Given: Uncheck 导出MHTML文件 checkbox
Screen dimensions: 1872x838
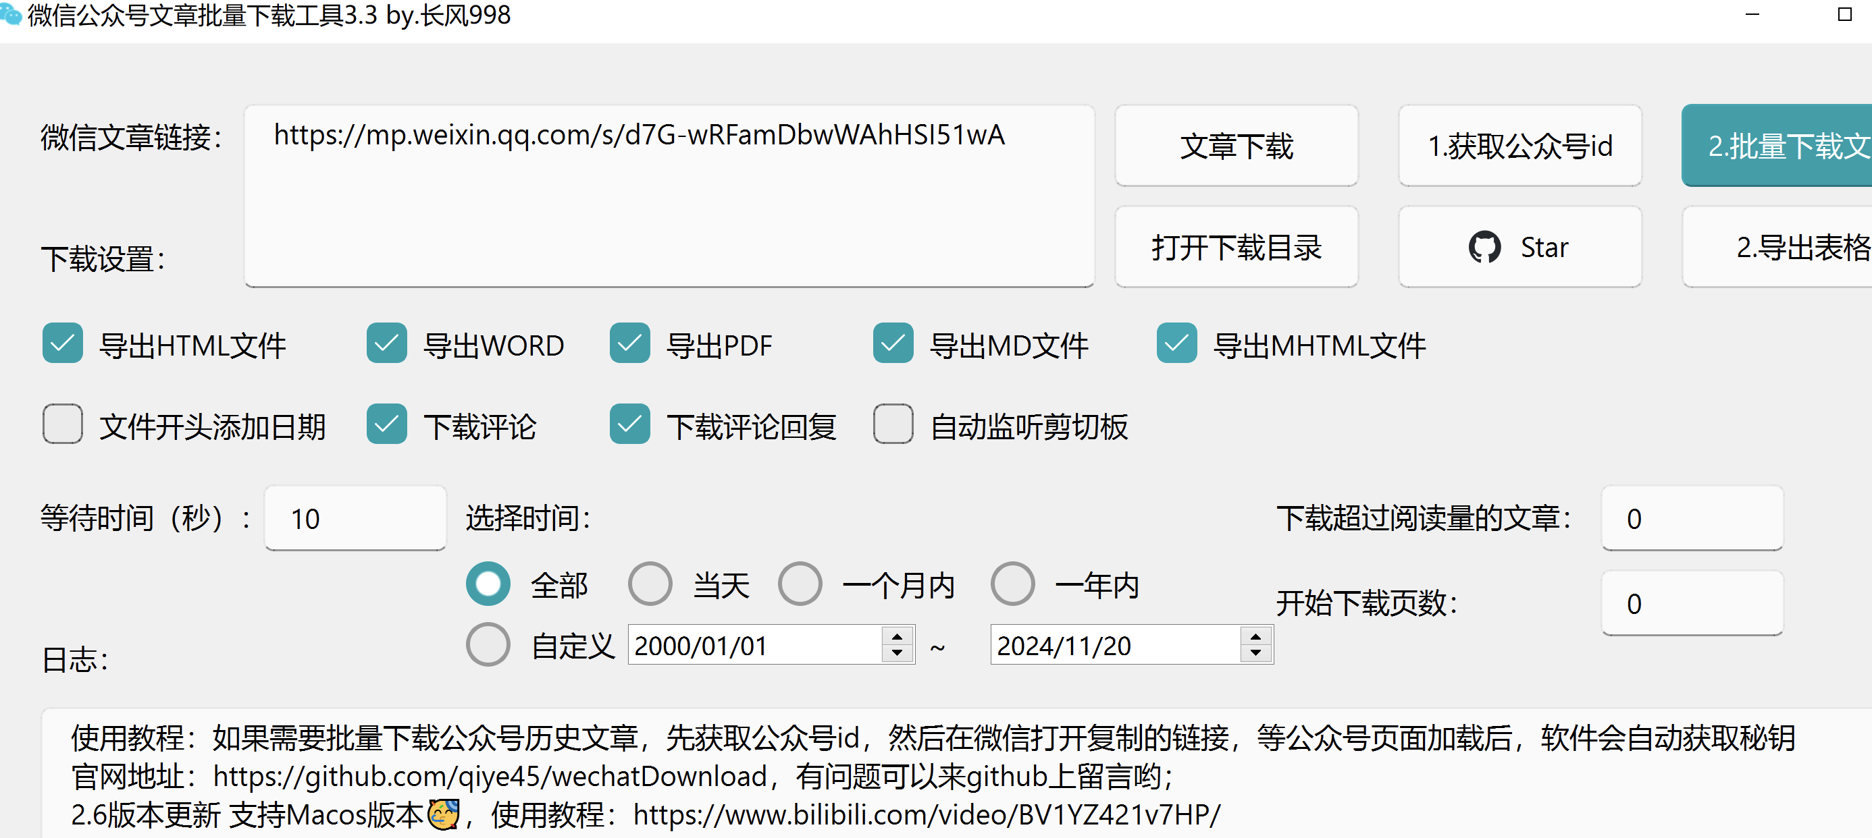Looking at the screenshot, I should click(x=1176, y=343).
